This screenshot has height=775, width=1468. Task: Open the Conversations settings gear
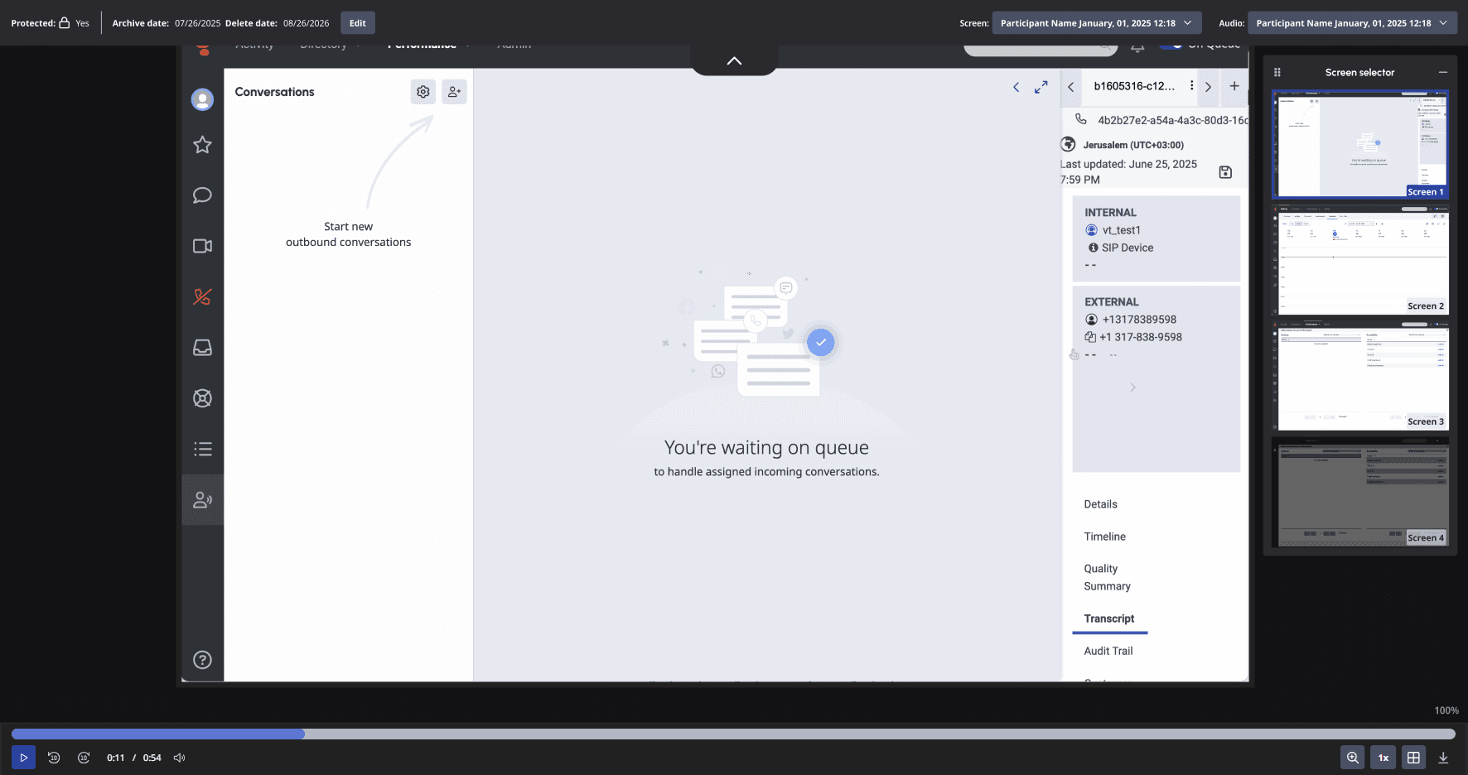click(423, 92)
